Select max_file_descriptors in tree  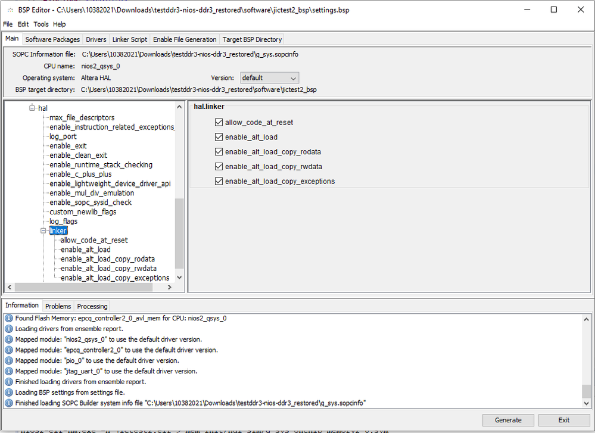pos(82,118)
